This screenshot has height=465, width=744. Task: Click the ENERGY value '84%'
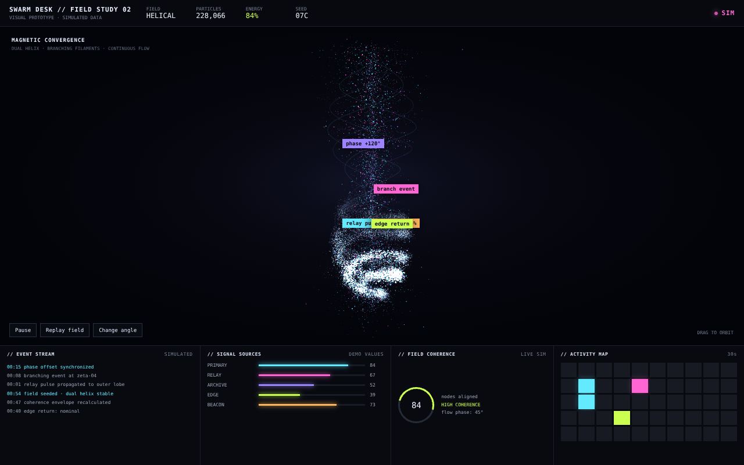pyautogui.click(x=252, y=16)
